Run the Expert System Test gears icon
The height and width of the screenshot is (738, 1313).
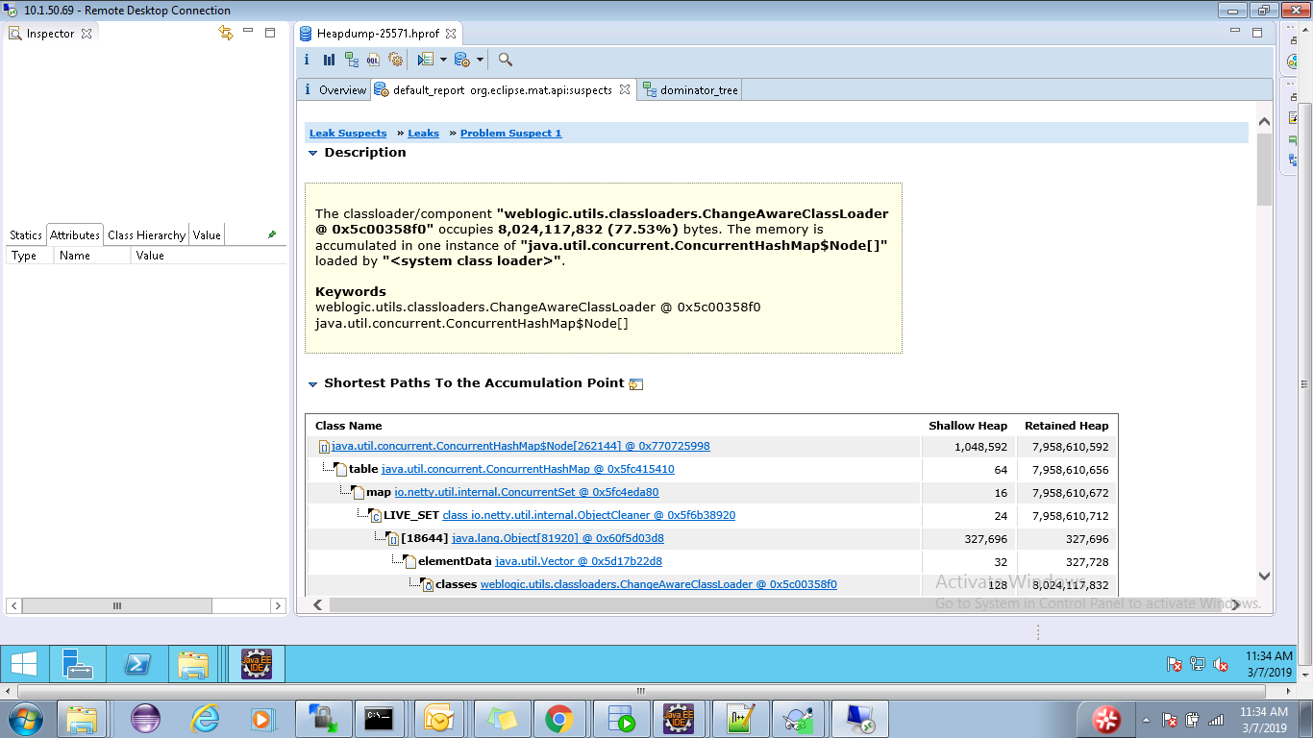(396, 59)
